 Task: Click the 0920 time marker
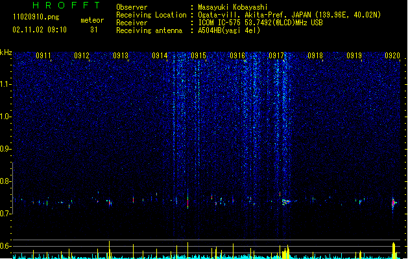392,56
